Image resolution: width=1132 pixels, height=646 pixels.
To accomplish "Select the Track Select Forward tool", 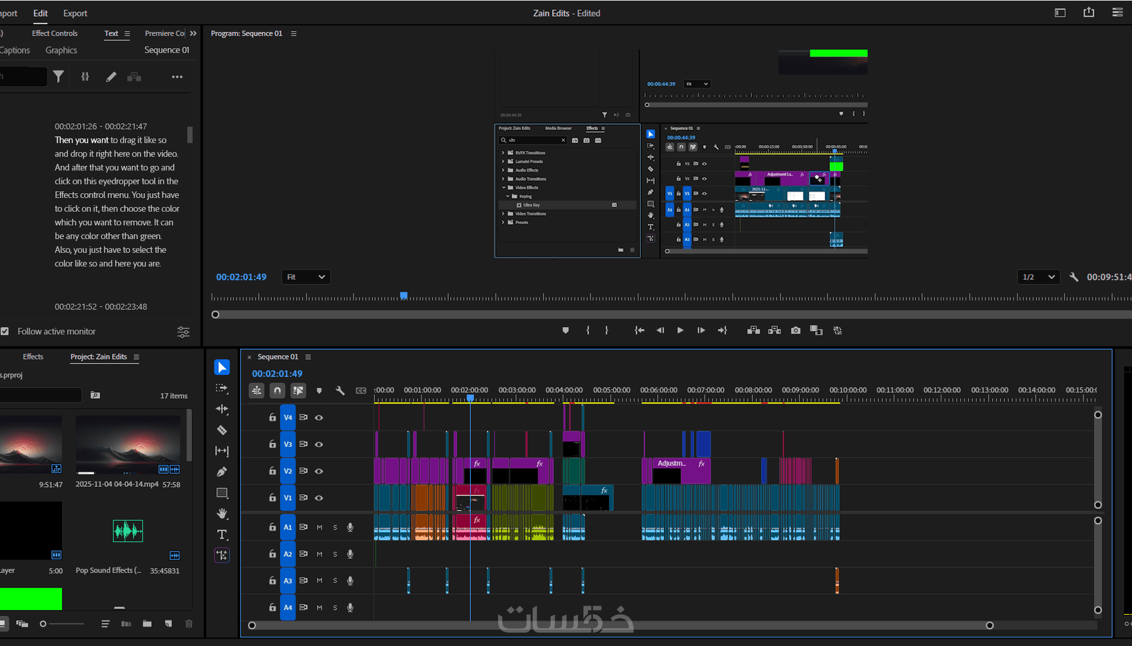I will [x=222, y=388].
